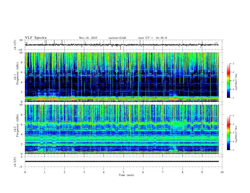Click the 'VLF Spectra' title text
This screenshot has width=250, height=193.
tap(36, 38)
